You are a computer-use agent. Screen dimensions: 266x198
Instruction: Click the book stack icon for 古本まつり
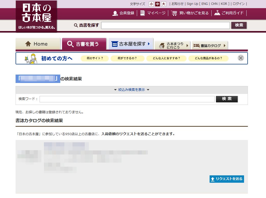click(x=162, y=46)
